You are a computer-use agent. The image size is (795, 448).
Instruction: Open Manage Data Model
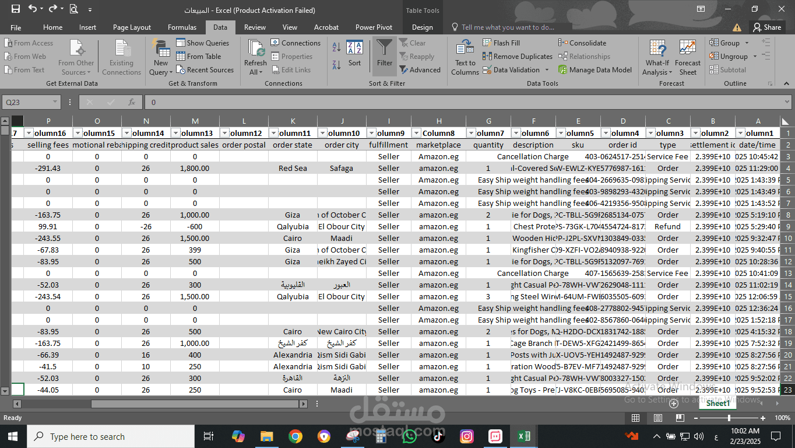595,70
